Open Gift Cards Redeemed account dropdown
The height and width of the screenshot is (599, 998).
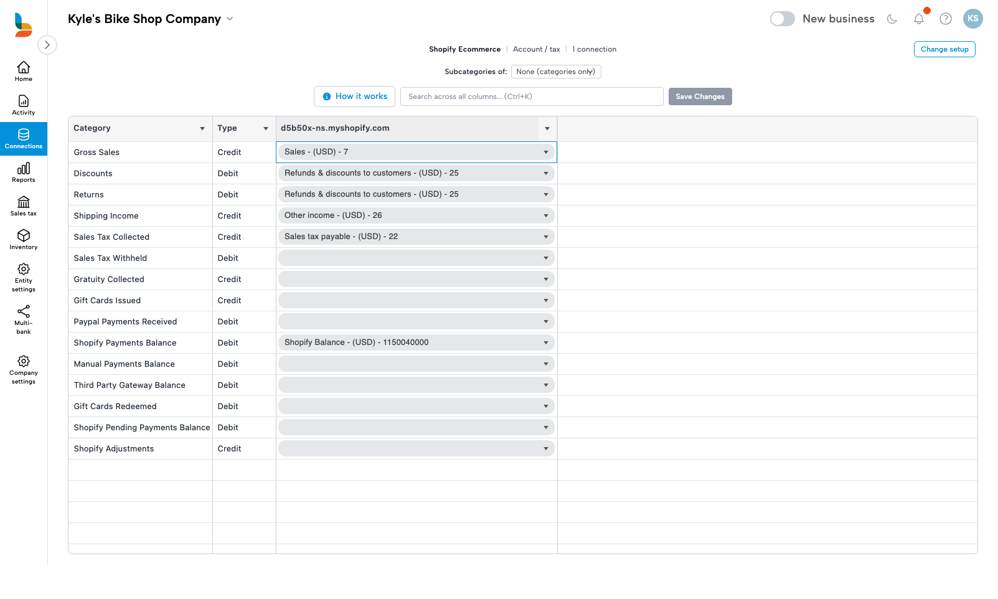coord(417,406)
